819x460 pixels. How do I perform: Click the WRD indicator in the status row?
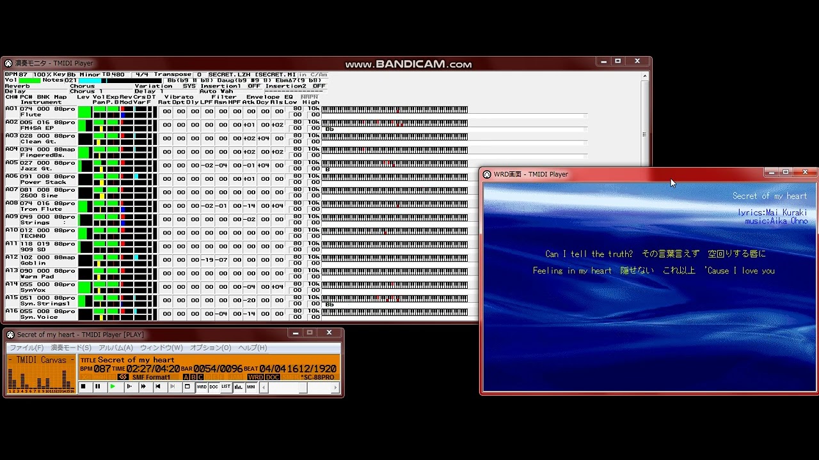point(255,378)
